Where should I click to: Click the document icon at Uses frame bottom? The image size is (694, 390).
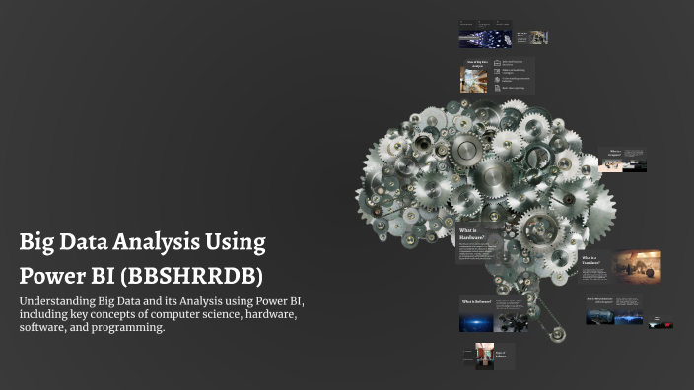coord(497,88)
